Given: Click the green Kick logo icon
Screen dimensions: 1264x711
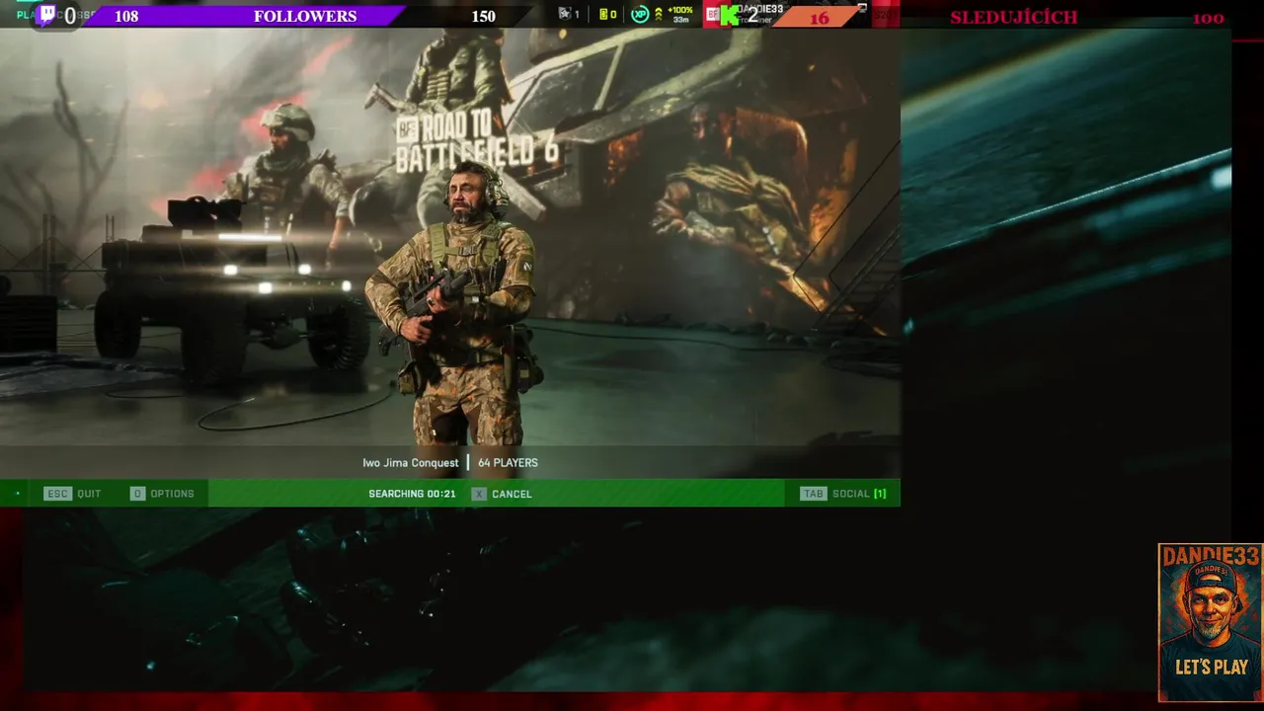Looking at the screenshot, I should coord(729,15).
